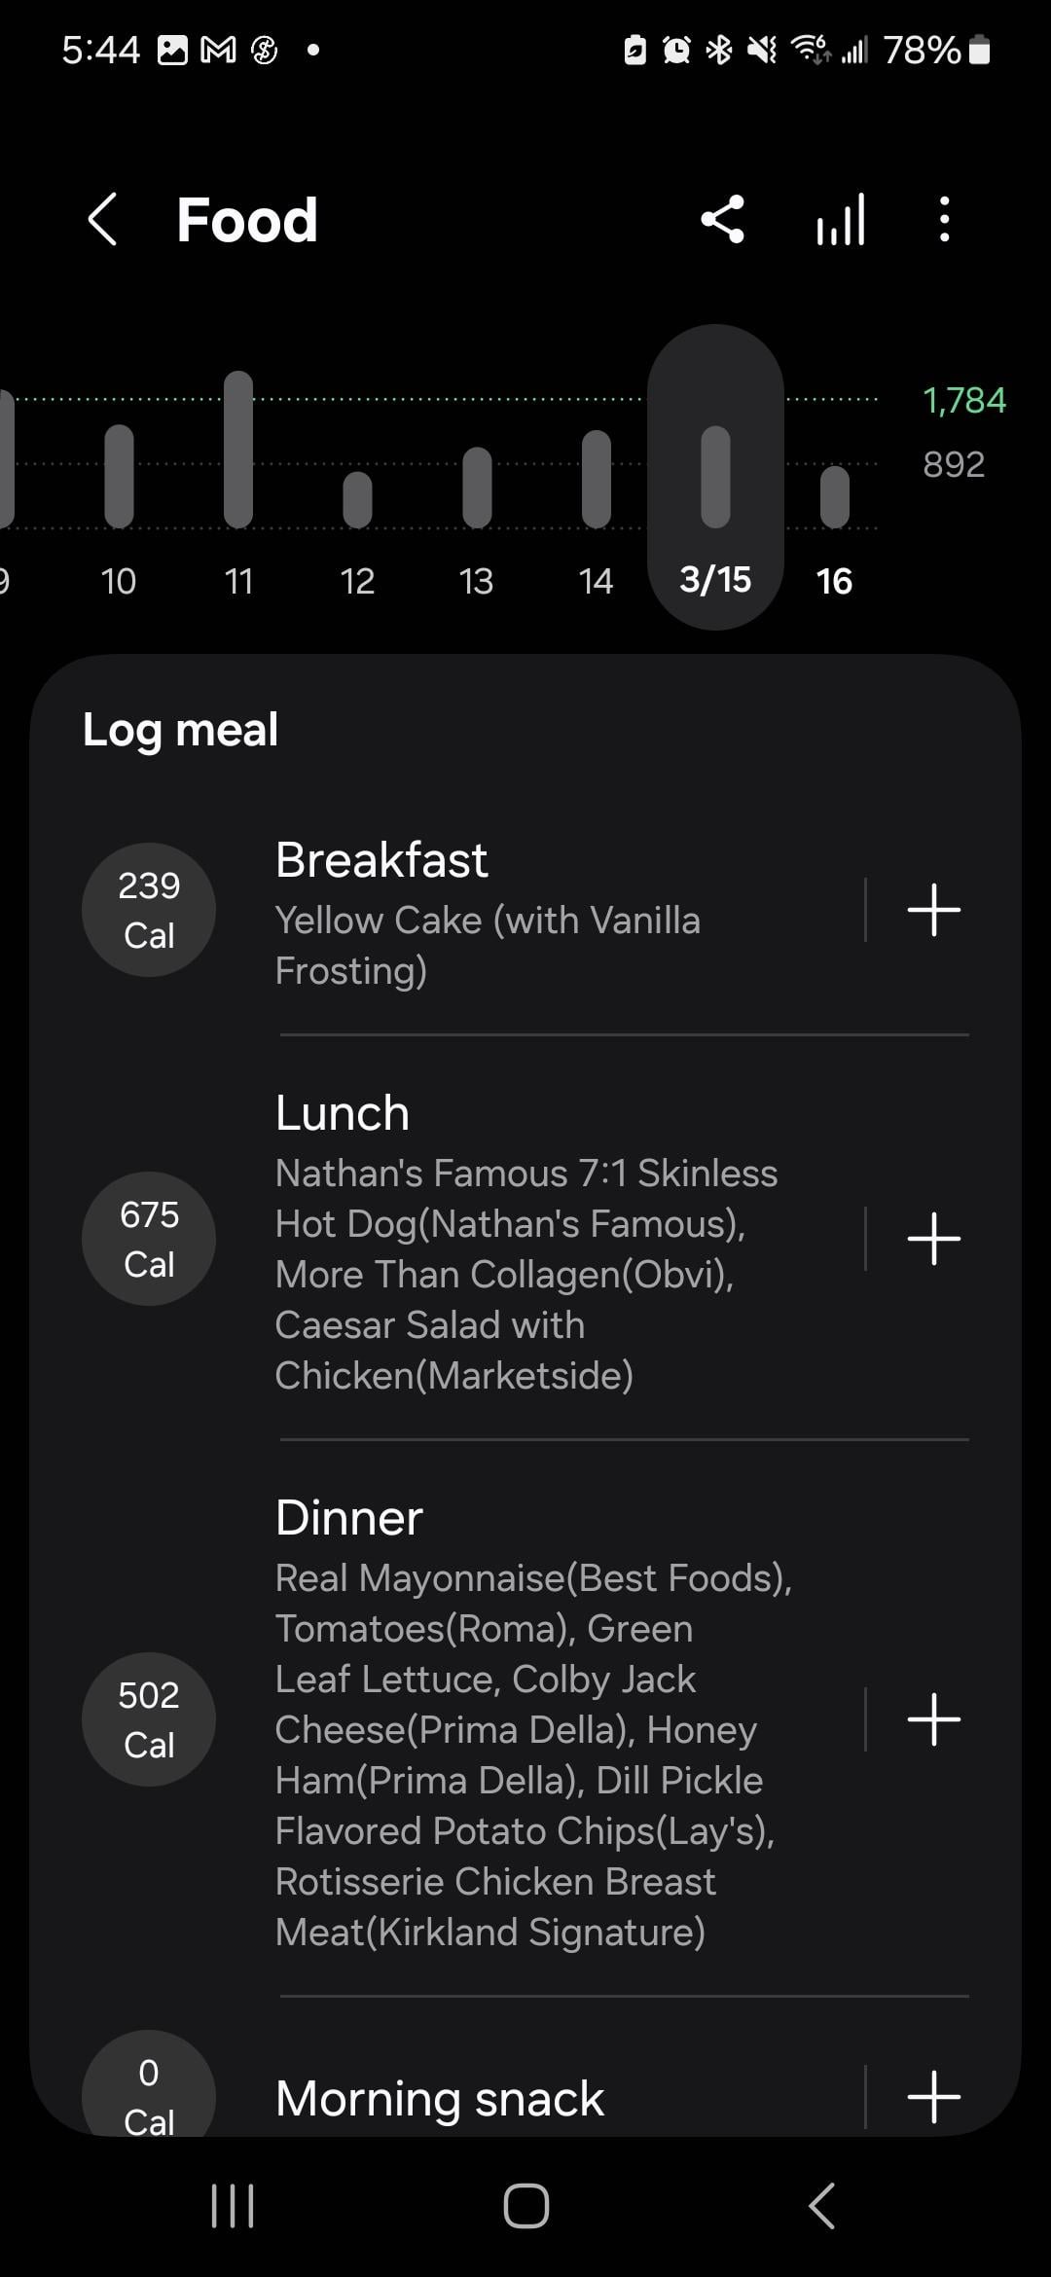Add food to Breakfast with plus
This screenshot has height=2277, width=1051.
click(933, 910)
